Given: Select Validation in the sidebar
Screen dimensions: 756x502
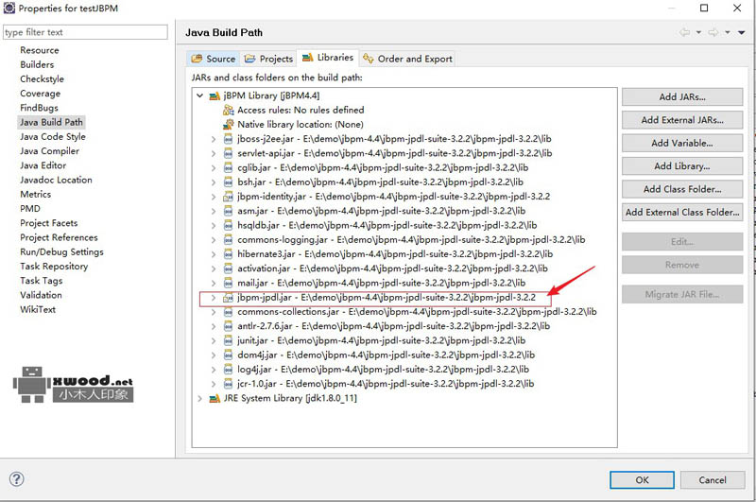Looking at the screenshot, I should (41, 295).
